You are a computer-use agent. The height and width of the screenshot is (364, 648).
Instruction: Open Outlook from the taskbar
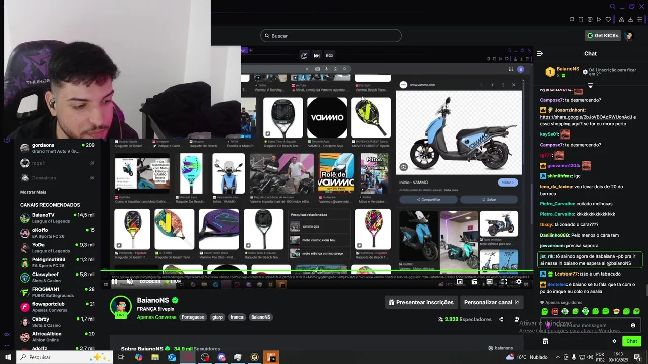point(172,357)
